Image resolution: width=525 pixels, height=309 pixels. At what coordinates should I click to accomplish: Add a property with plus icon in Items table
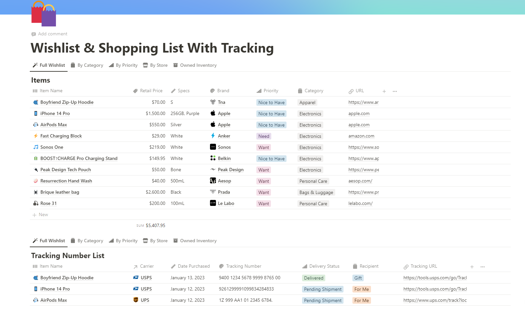click(384, 91)
